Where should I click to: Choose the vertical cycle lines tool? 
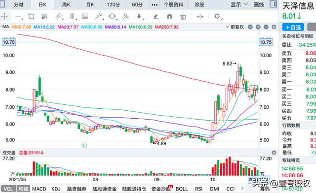(x=72, y=16)
